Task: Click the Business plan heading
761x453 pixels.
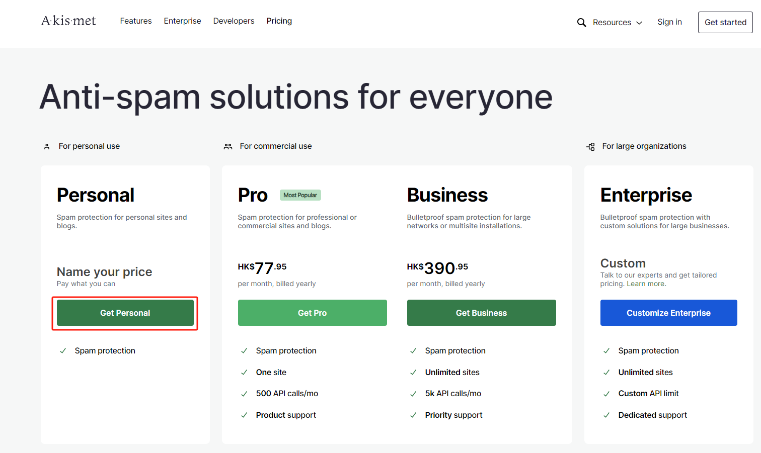Action: [447, 195]
